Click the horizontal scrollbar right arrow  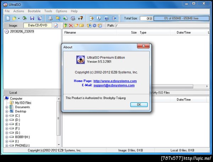pyautogui.click(x=207, y=86)
